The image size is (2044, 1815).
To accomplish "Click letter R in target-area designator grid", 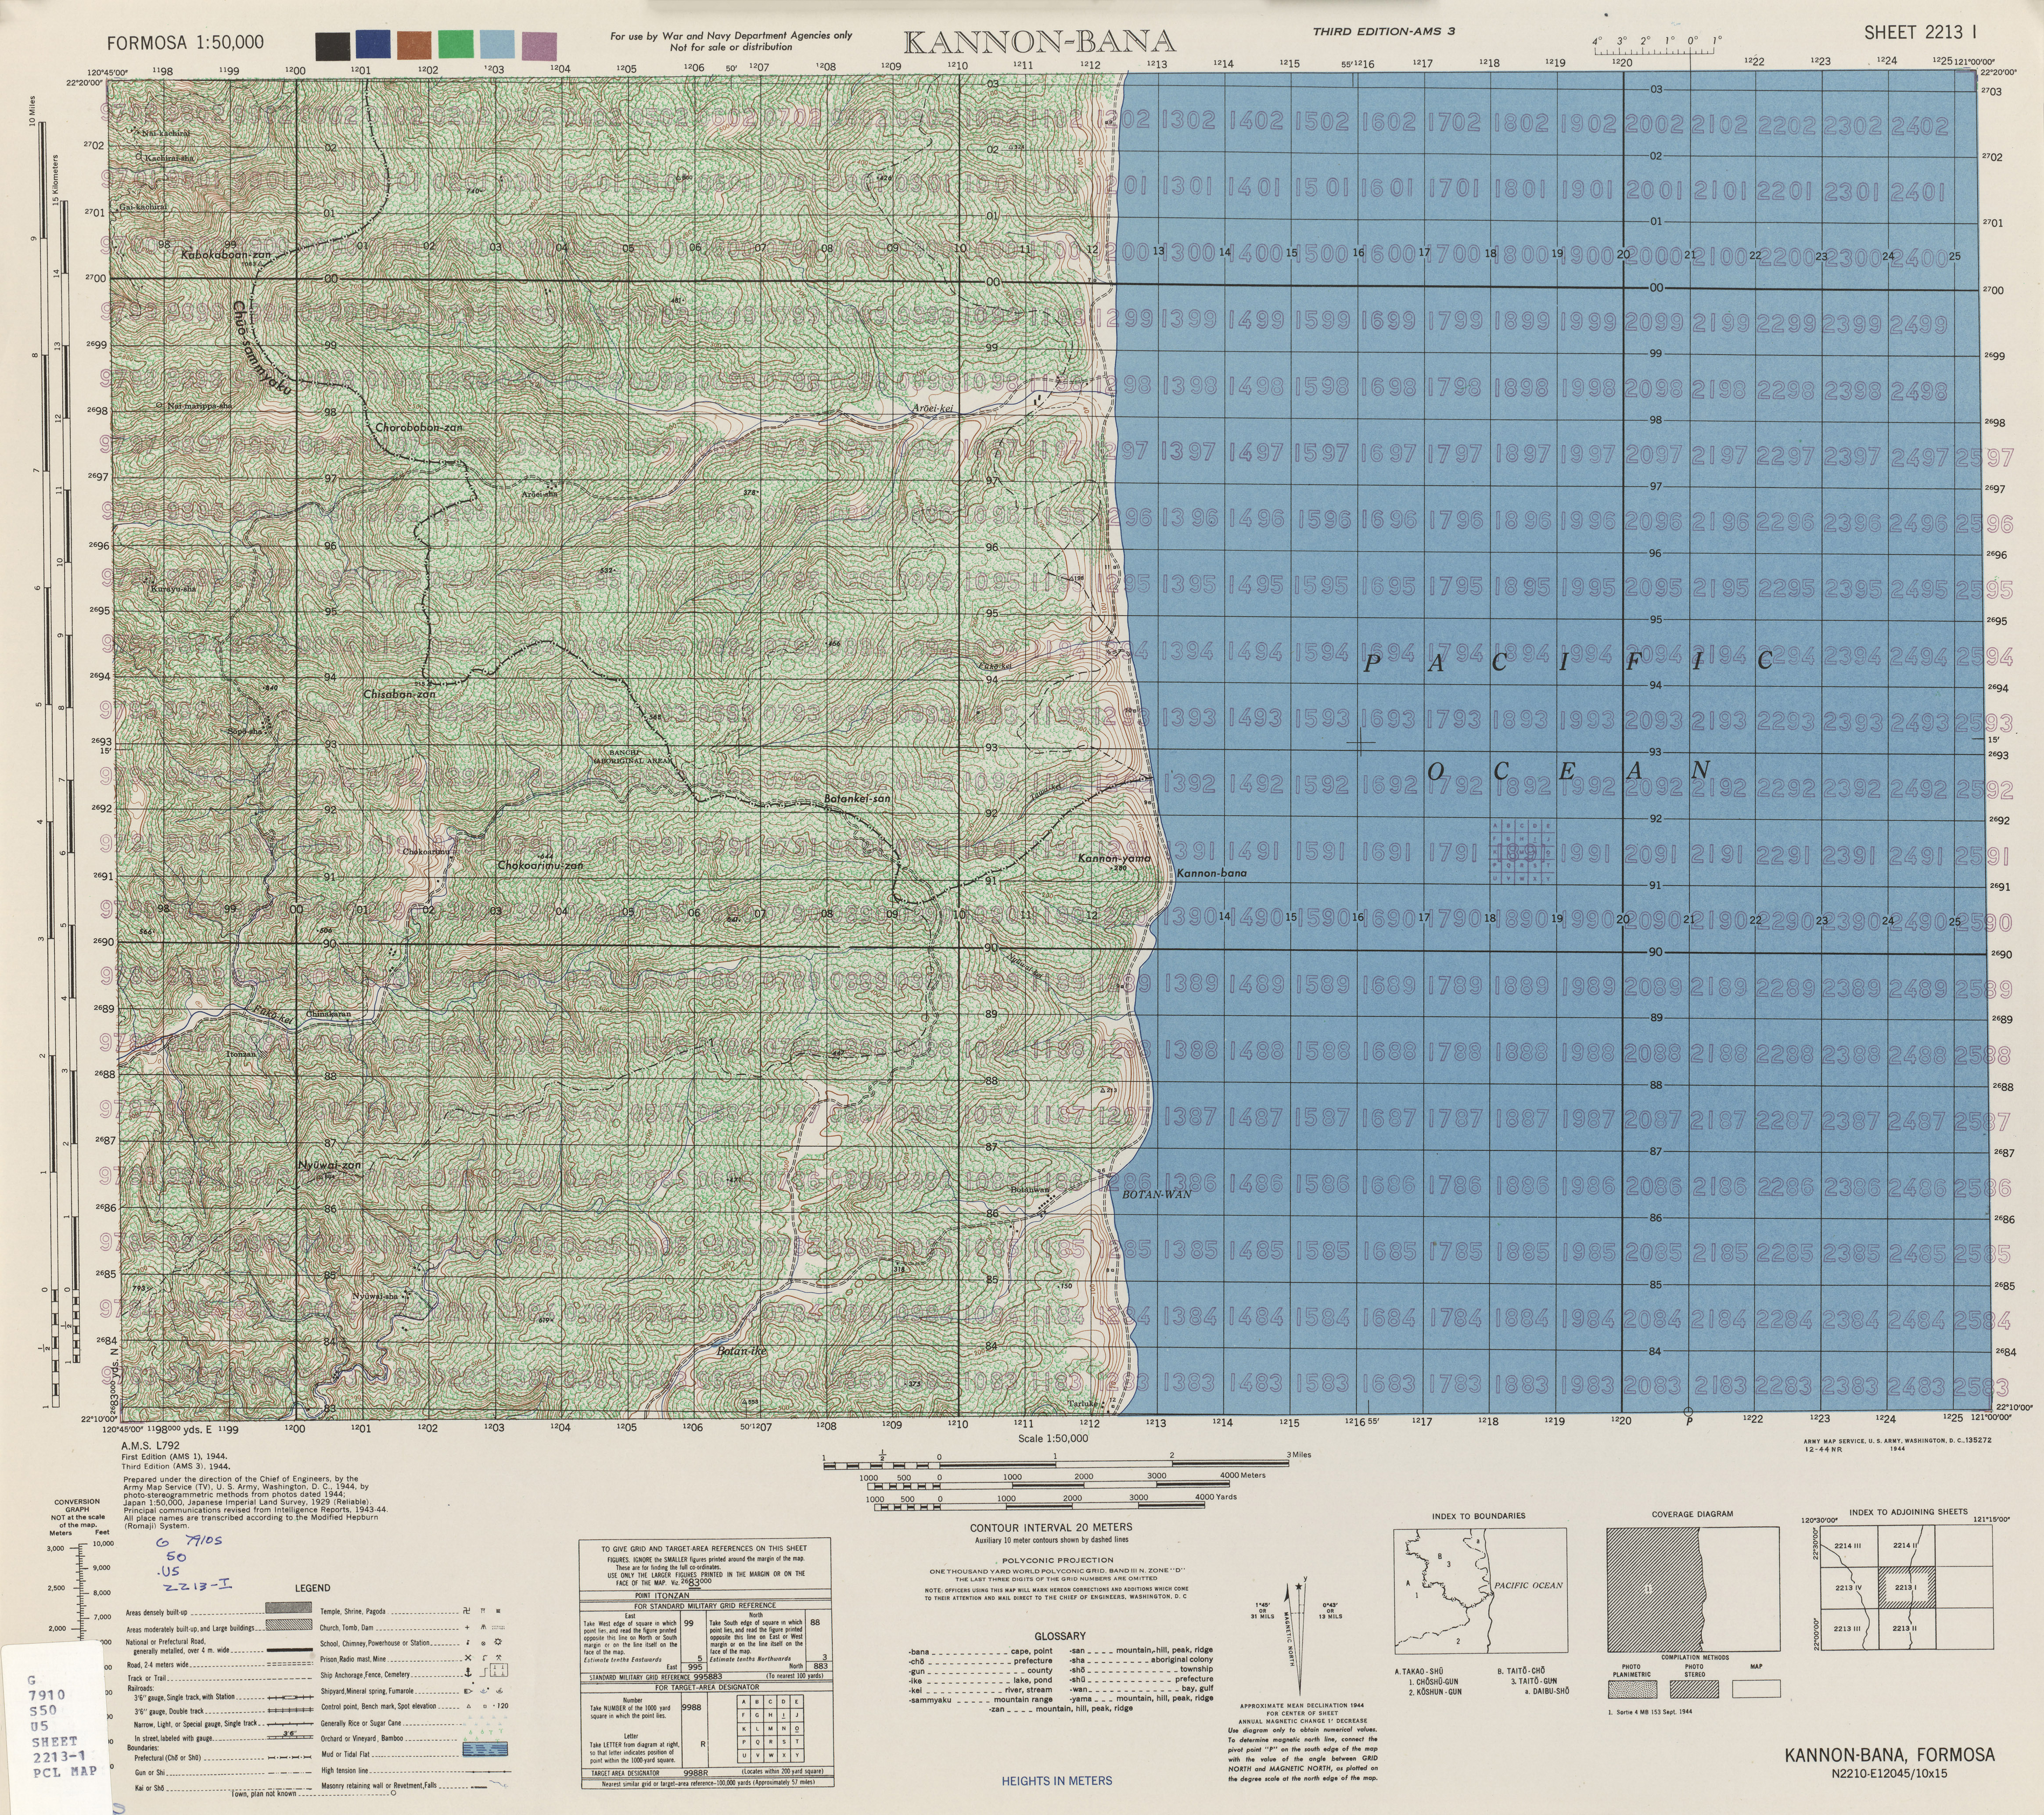I will pyautogui.click(x=771, y=1742).
